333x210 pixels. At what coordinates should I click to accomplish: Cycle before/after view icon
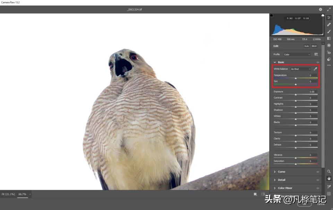(x=263, y=194)
